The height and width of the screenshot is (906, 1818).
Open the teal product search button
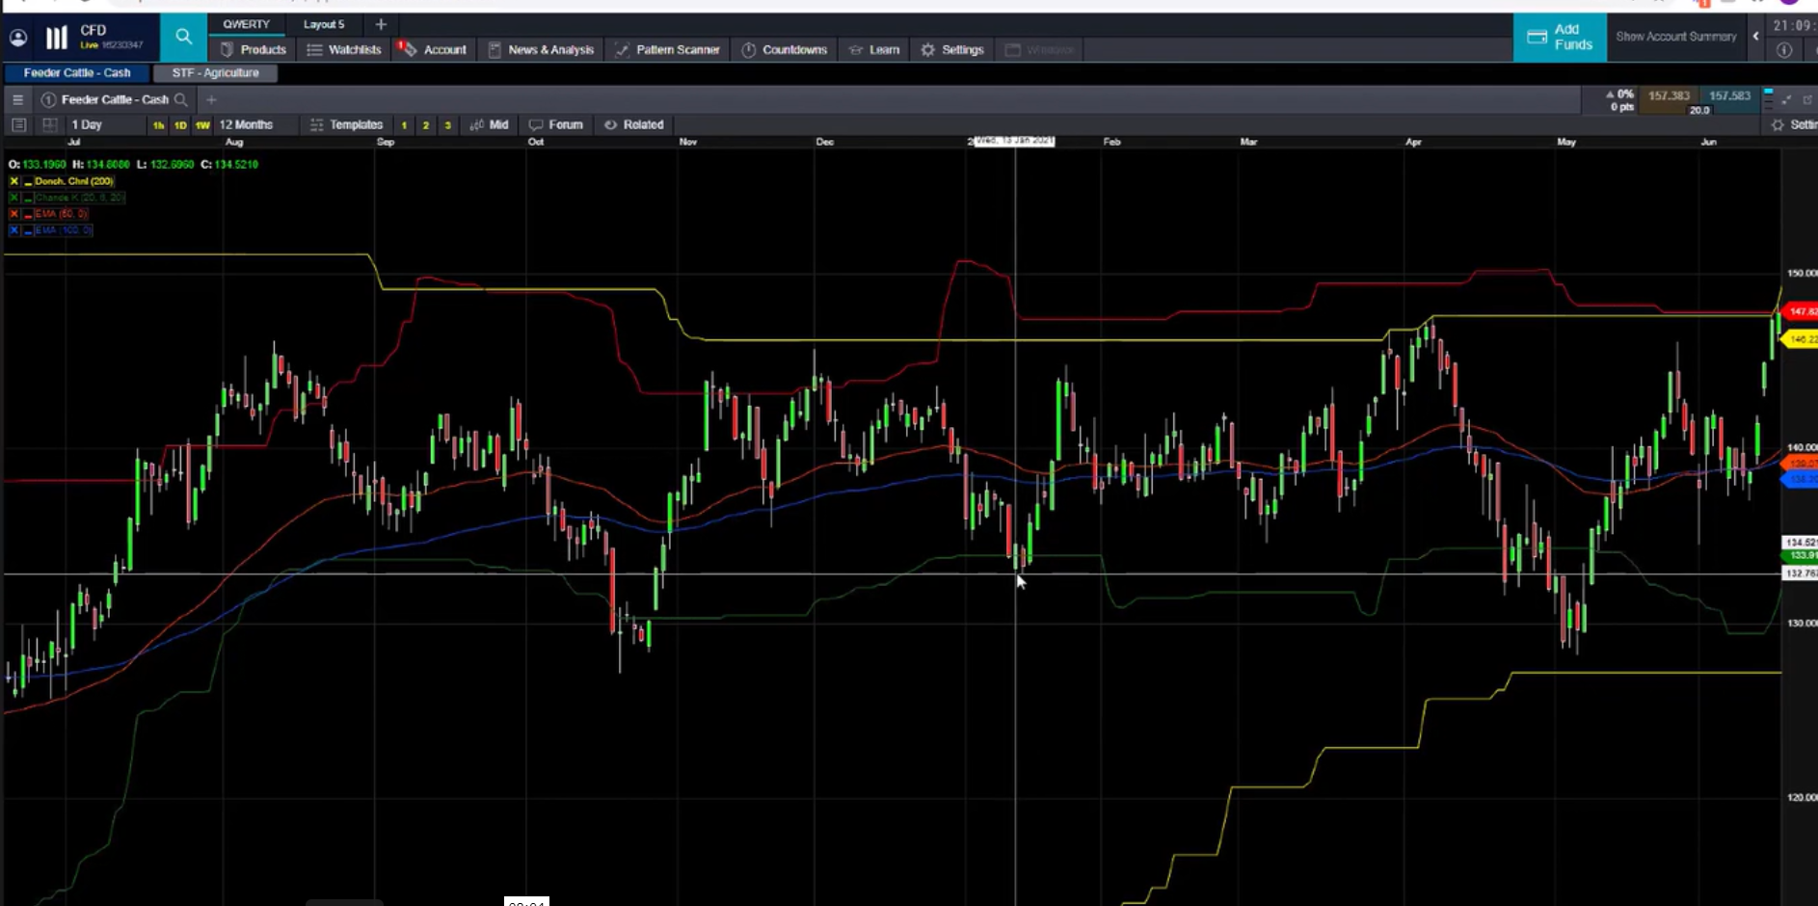(x=183, y=38)
